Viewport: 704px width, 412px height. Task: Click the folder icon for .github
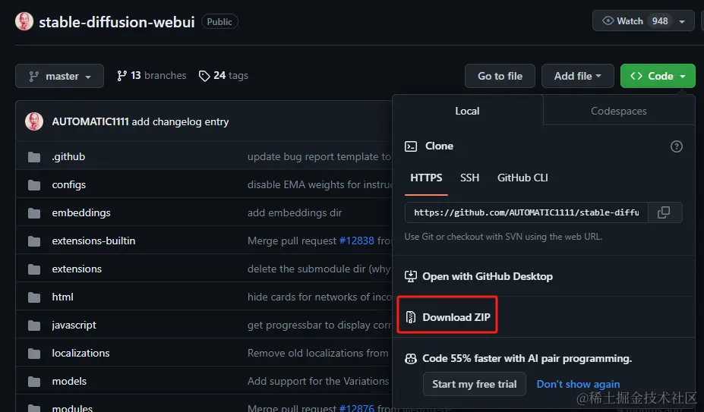click(34, 157)
